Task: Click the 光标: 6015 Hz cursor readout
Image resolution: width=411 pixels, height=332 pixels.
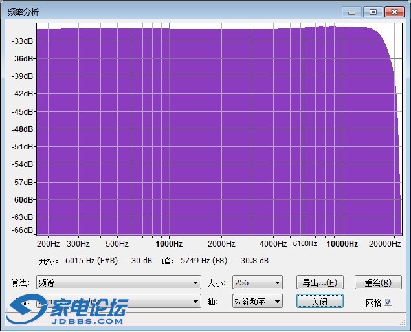Action: (95, 261)
